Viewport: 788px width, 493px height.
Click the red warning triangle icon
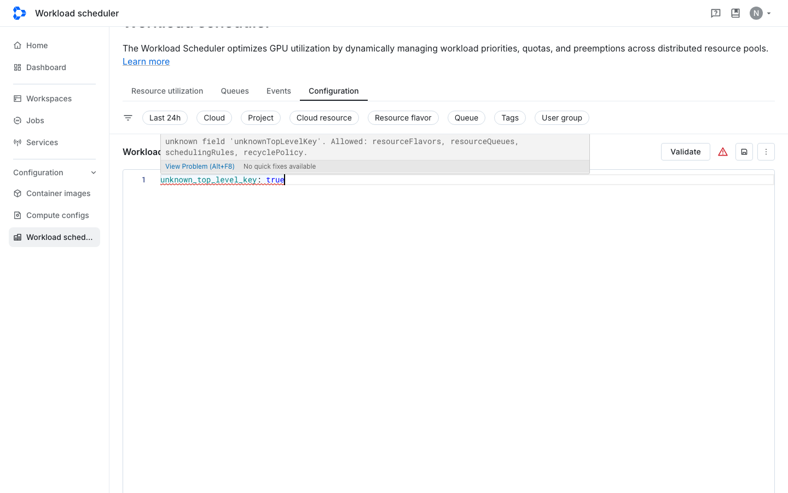point(723,152)
